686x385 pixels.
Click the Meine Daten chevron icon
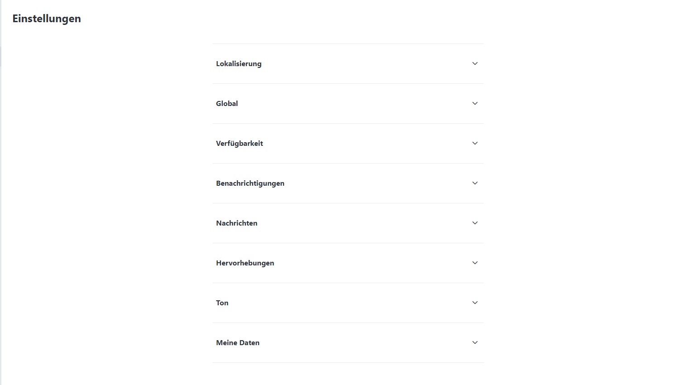[475, 342]
